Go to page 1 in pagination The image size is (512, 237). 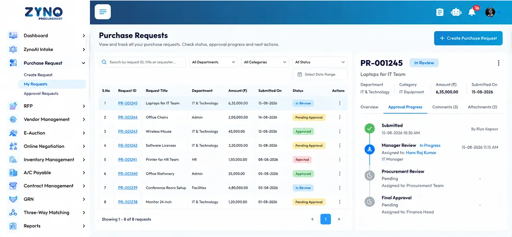[x=326, y=219]
